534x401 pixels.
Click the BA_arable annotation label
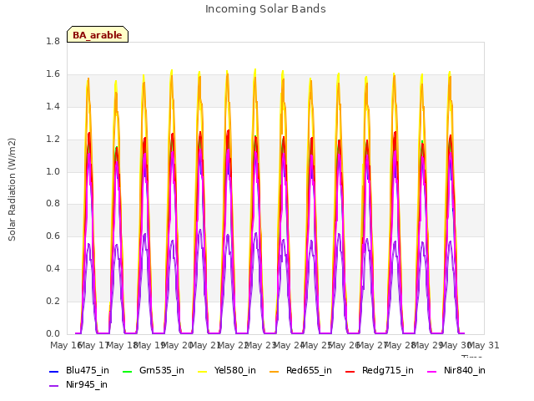[98, 34]
